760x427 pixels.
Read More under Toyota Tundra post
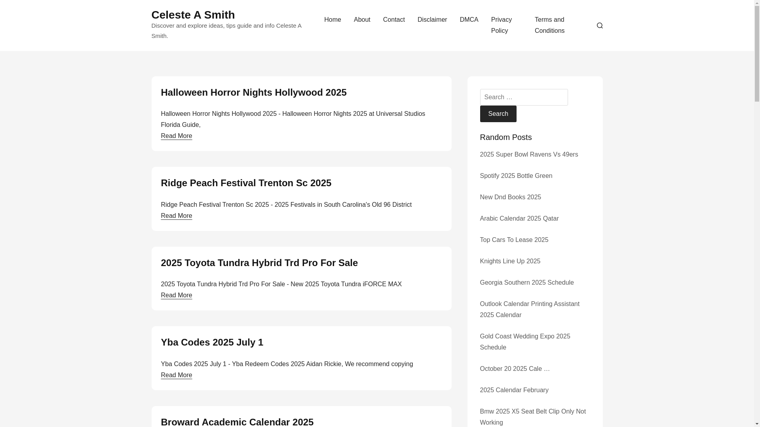176,295
